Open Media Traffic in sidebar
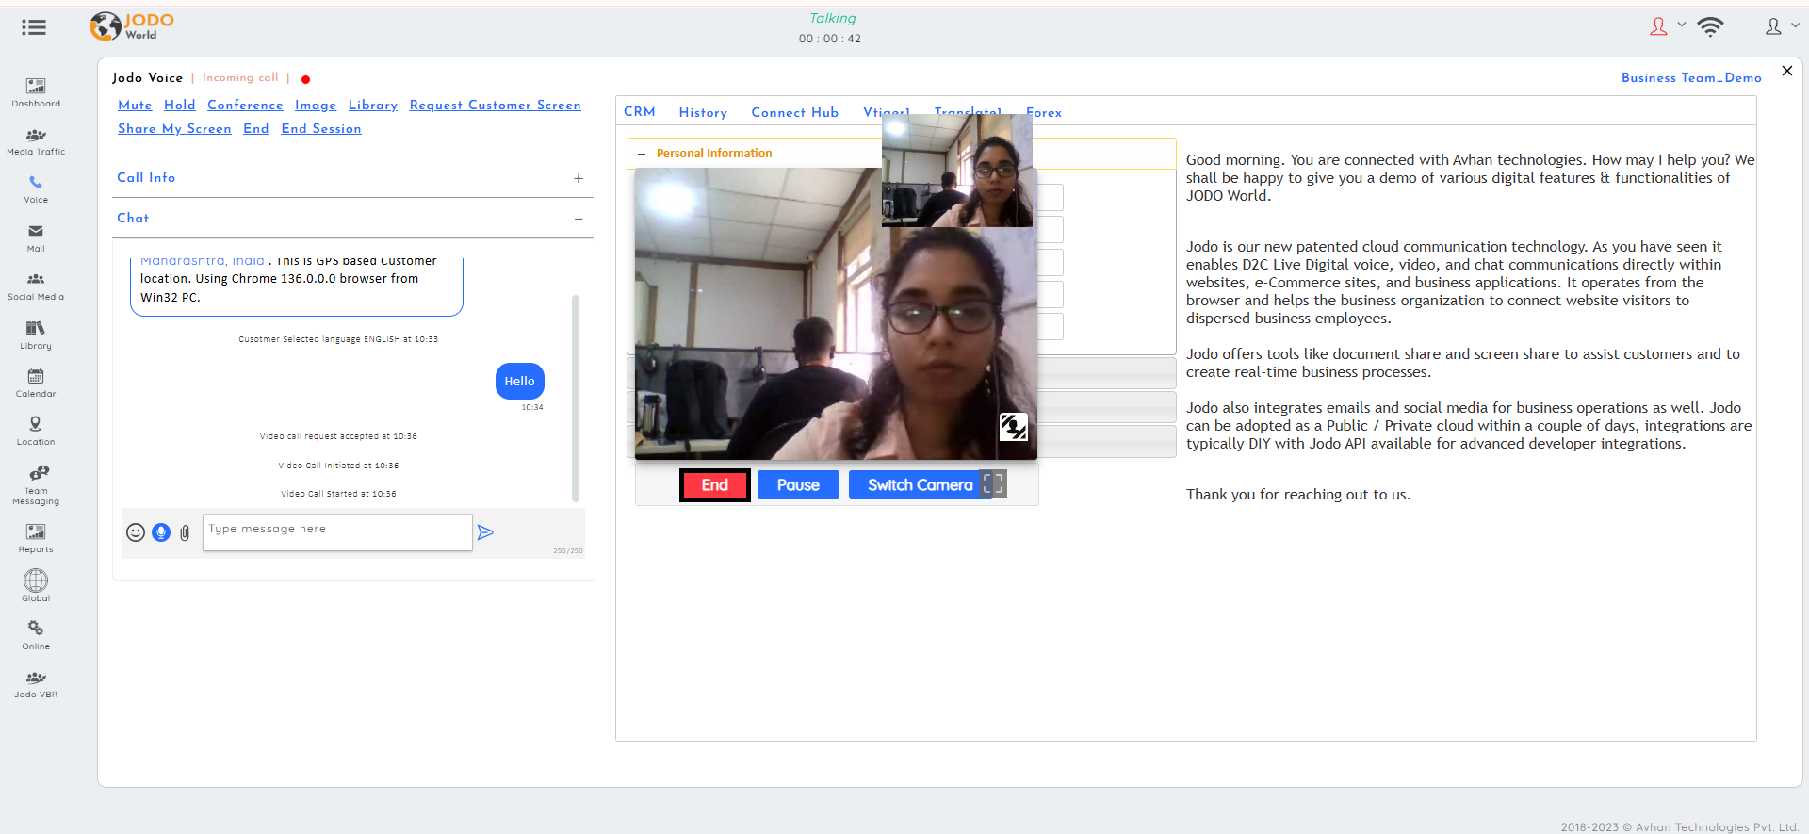The height and width of the screenshot is (834, 1809). point(36,141)
